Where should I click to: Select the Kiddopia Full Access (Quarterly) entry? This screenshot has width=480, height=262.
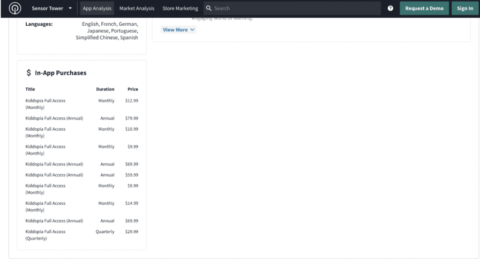pyautogui.click(x=45, y=235)
